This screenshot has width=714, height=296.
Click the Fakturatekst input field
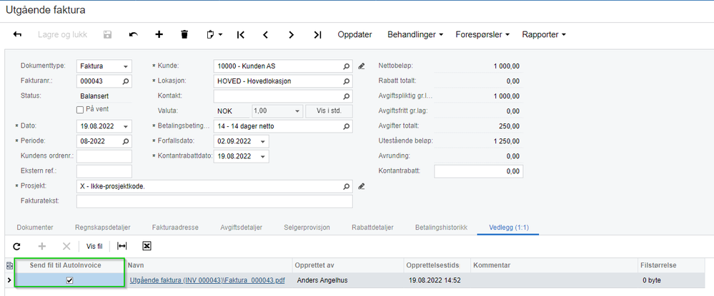pos(214,201)
